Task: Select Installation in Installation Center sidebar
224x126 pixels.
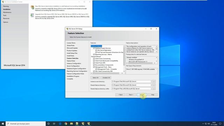Action: pos(7,9)
